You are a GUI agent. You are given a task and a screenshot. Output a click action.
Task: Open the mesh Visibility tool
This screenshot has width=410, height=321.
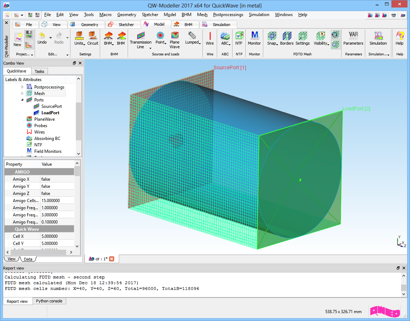tap(321, 38)
